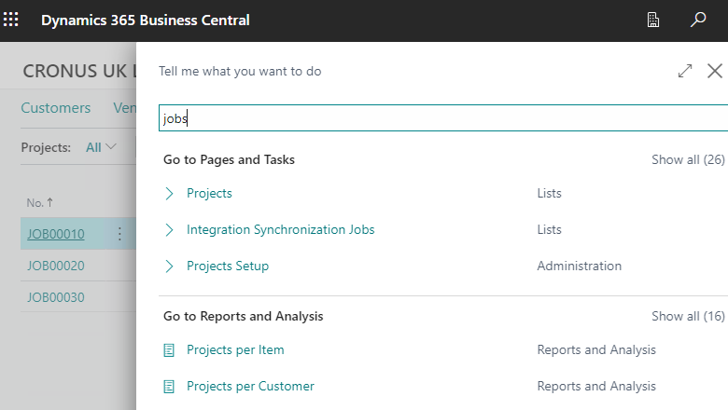Click the Projects per Customer report icon
The width and height of the screenshot is (728, 410).
click(x=169, y=387)
